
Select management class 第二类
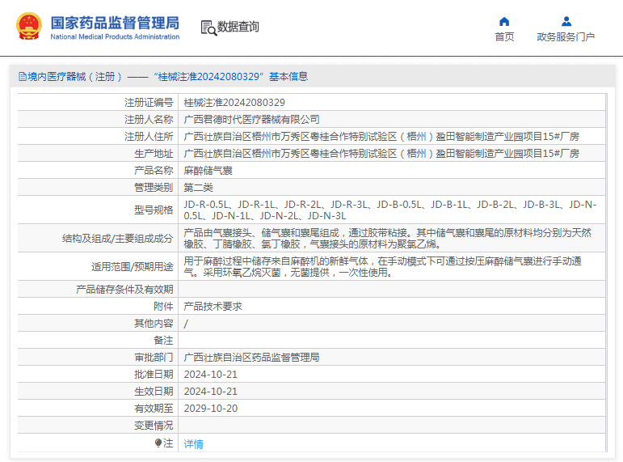point(198,188)
